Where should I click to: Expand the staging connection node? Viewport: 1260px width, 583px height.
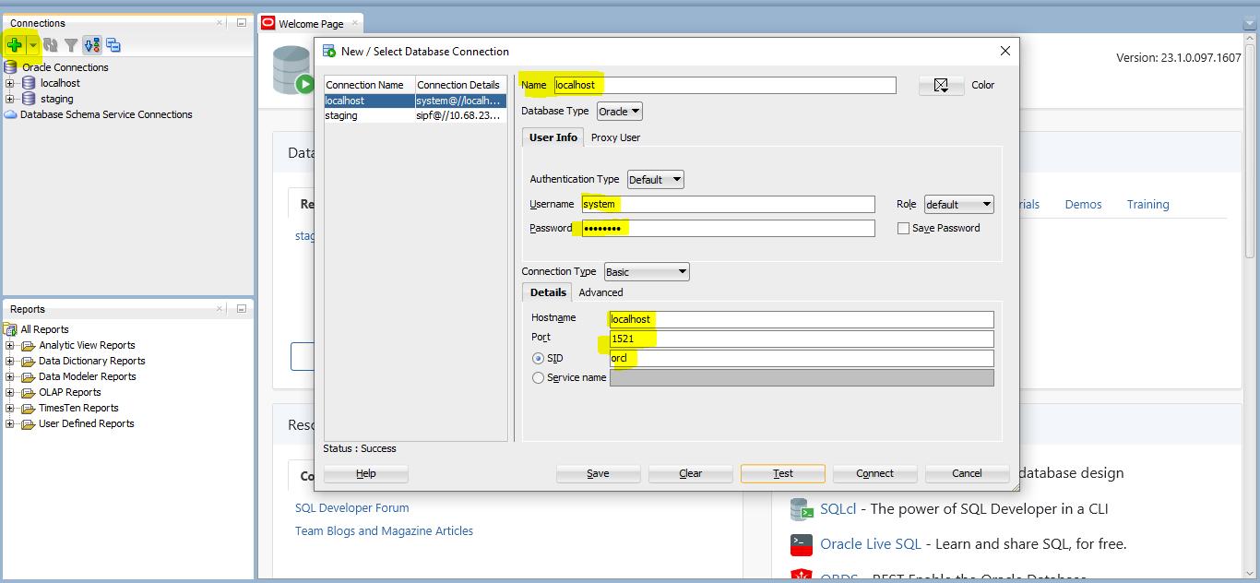coord(10,99)
